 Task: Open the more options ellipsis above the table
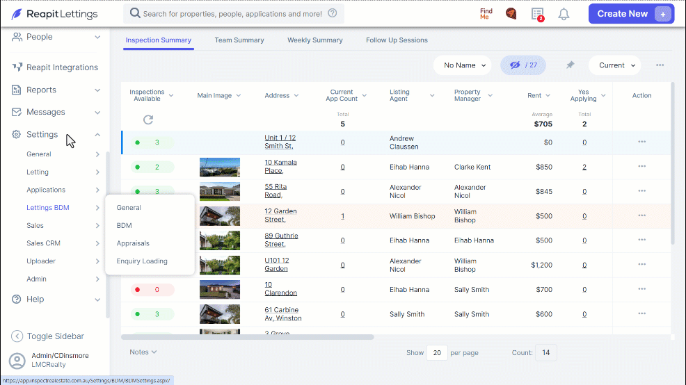660,65
